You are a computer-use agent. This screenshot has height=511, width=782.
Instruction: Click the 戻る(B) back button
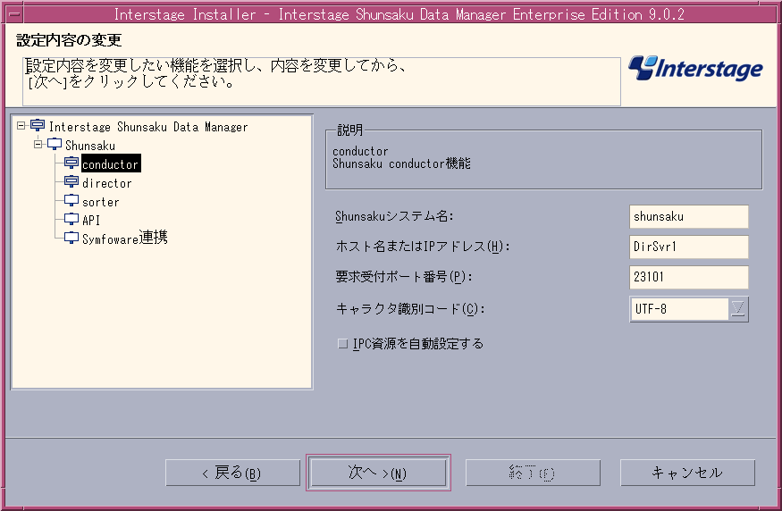(x=232, y=473)
